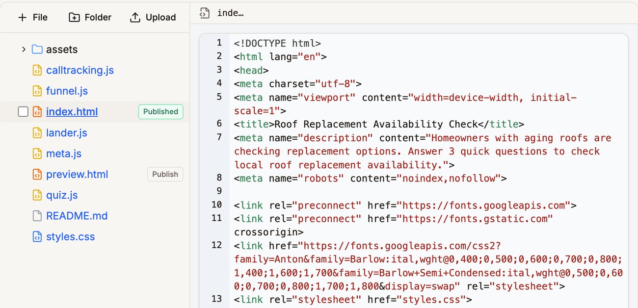
Task: Click the '<!DOCTYPE html>' code line
Action: [x=277, y=43]
